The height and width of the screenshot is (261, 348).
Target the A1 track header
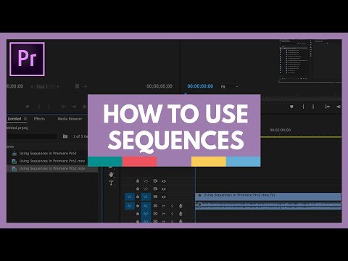click(x=146, y=206)
